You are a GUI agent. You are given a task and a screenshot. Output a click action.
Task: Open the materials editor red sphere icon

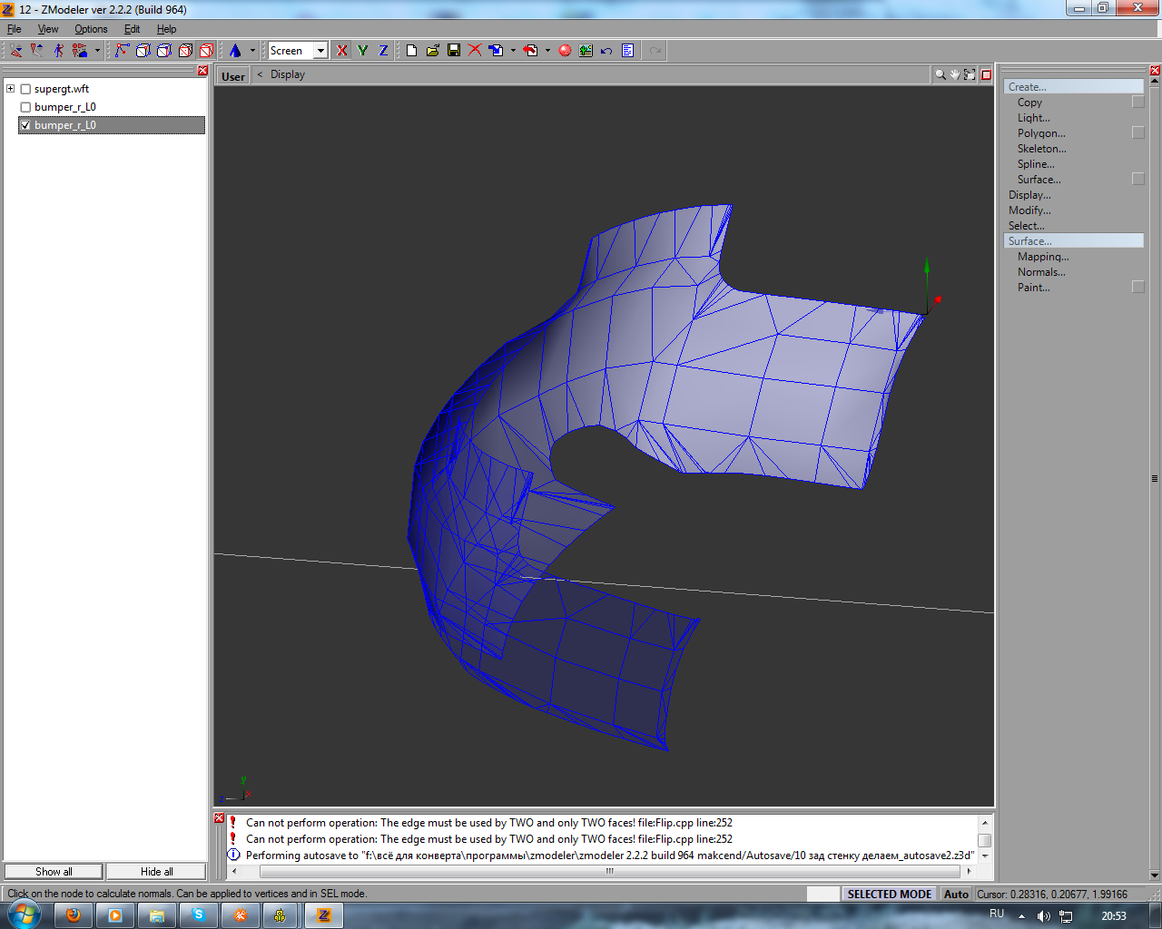pos(565,51)
